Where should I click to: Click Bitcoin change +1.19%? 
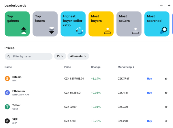[x=96, y=79]
